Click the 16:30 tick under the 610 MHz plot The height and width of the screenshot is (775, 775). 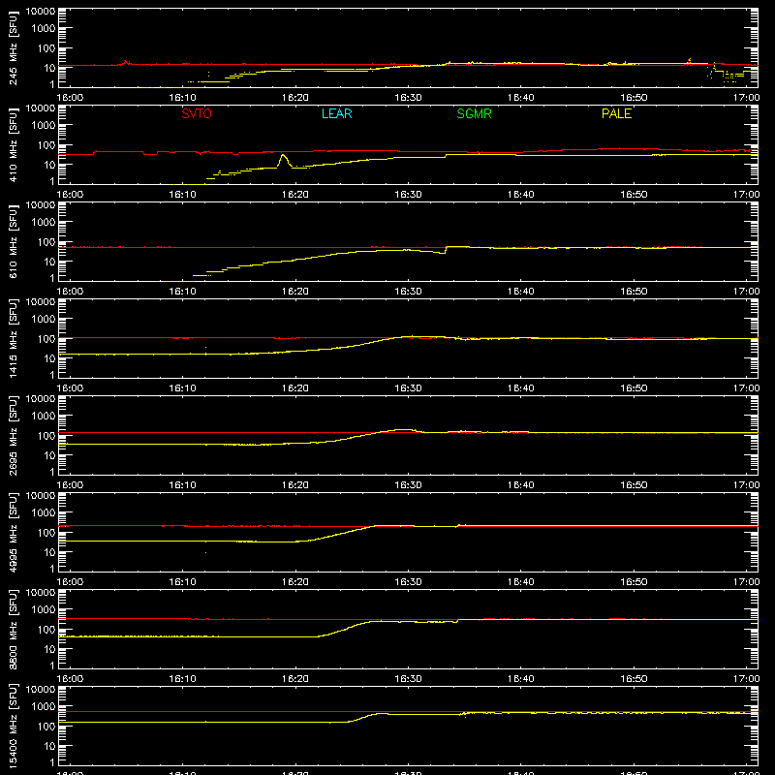pos(408,292)
